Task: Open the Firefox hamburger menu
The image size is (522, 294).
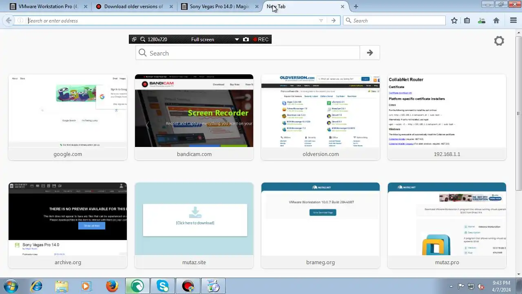Action: click(x=513, y=20)
